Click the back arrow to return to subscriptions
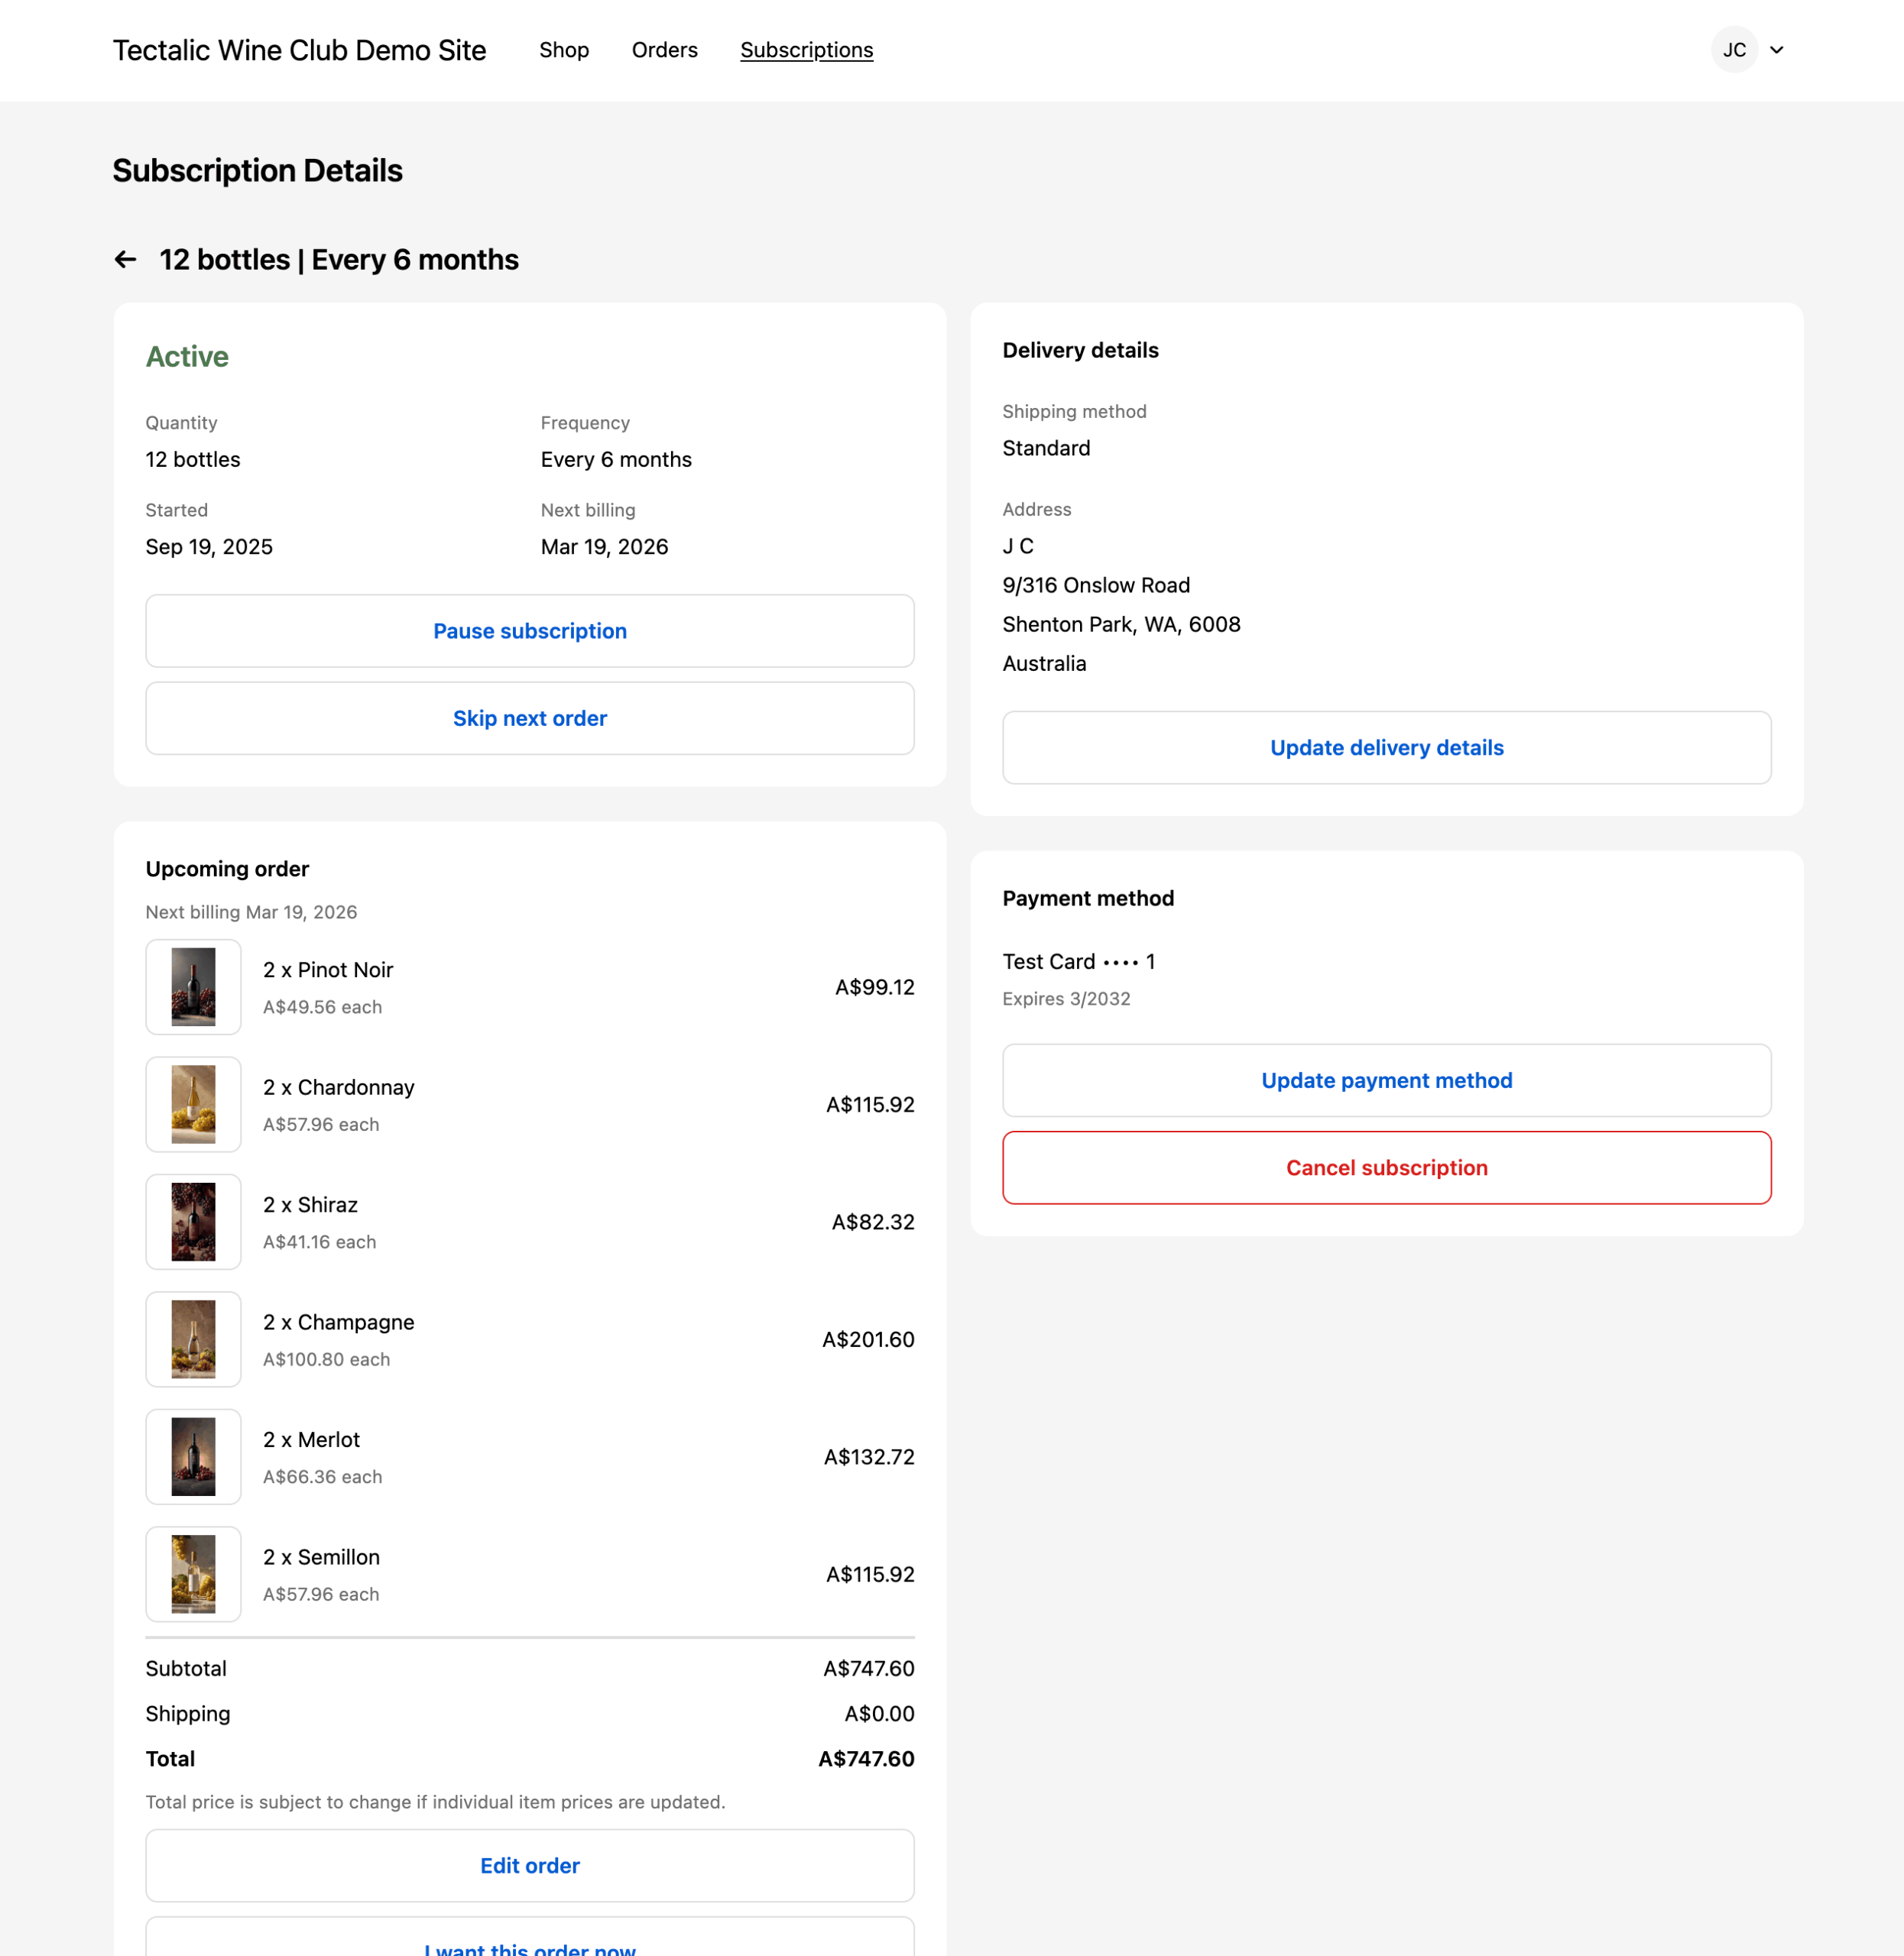1904x1956 pixels. coord(125,259)
